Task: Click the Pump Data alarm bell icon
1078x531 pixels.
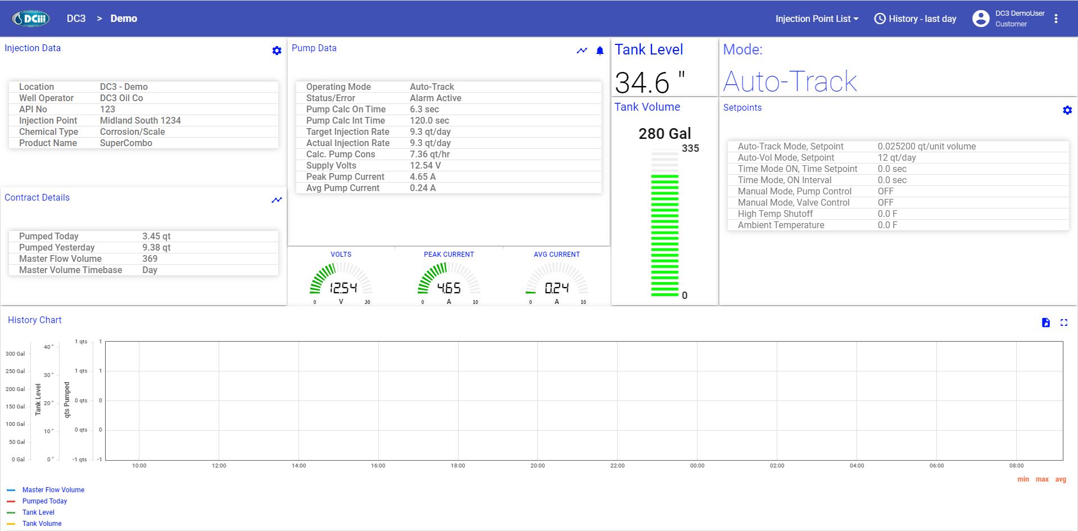Action: [x=600, y=51]
